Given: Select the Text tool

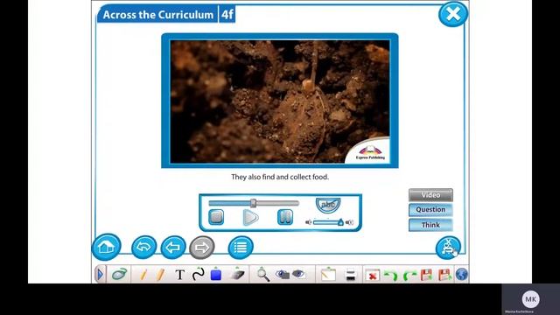Looking at the screenshot, I should 180,275.
